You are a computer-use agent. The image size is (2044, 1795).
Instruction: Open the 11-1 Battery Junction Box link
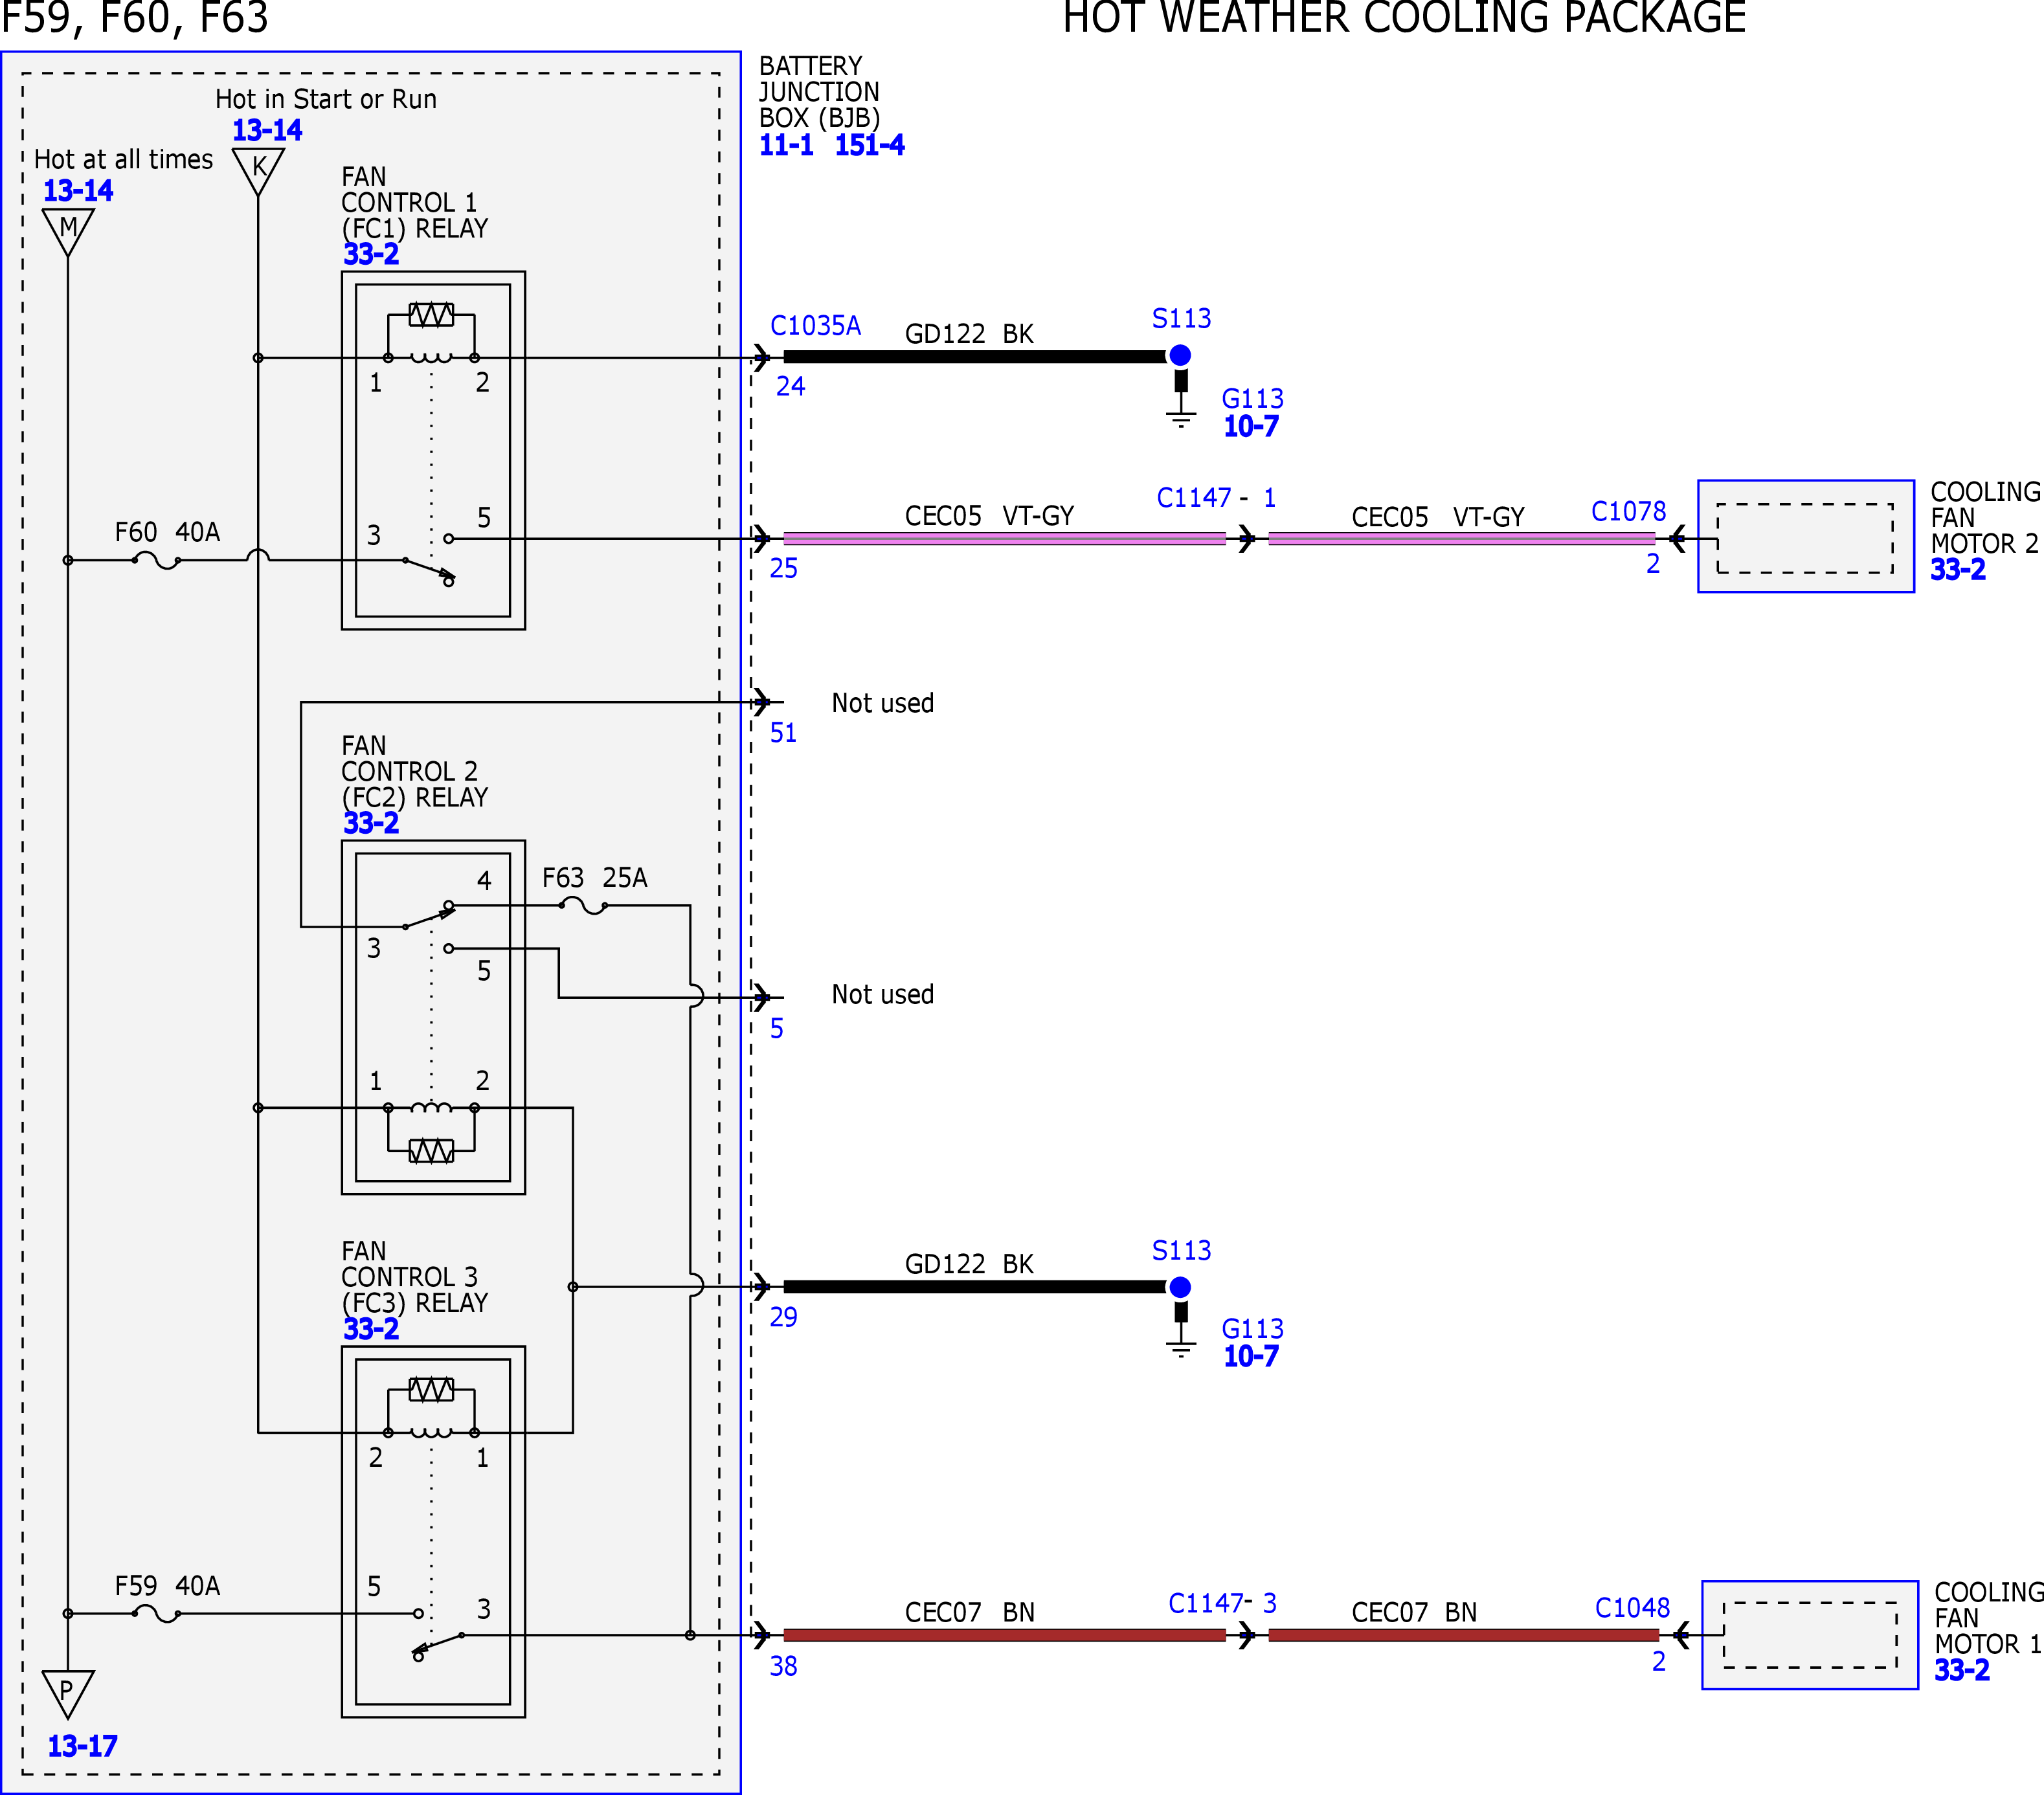pyautogui.click(x=786, y=145)
